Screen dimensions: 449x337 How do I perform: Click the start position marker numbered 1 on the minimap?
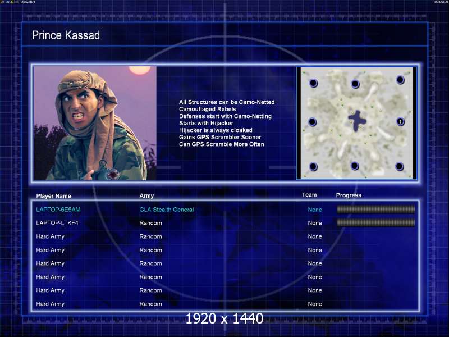400,121
